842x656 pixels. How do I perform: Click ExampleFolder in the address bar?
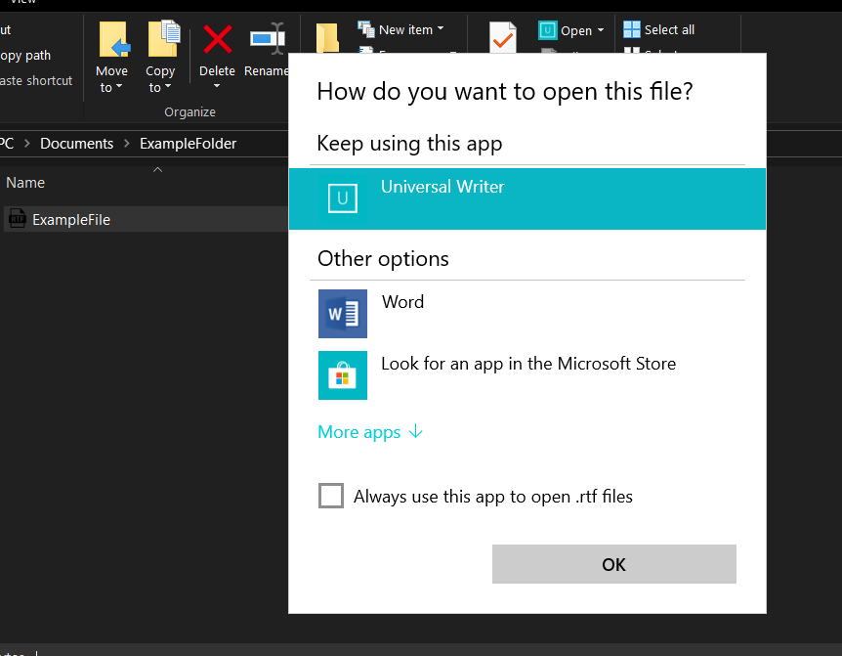(x=188, y=144)
